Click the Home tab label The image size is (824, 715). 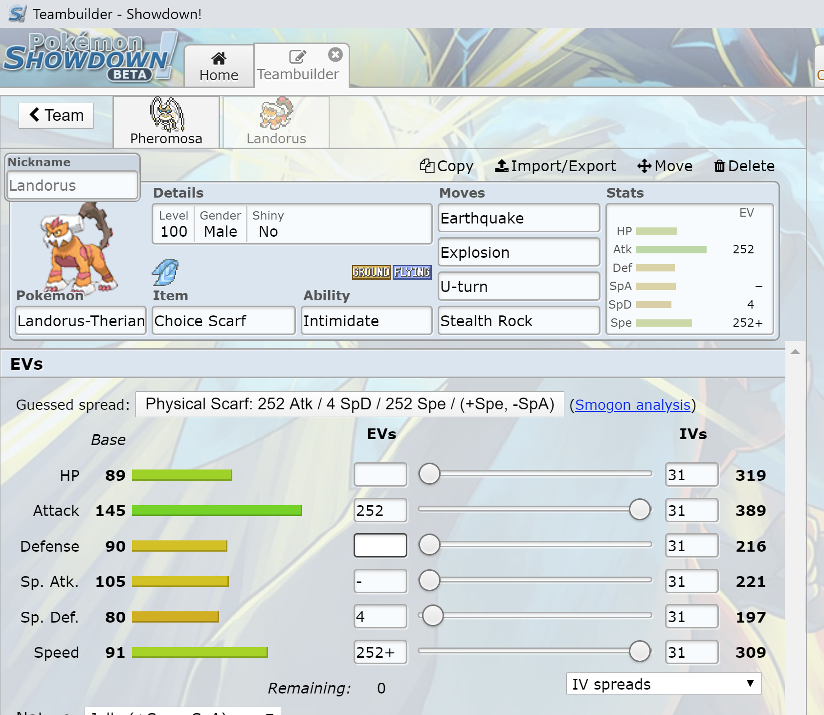point(219,75)
